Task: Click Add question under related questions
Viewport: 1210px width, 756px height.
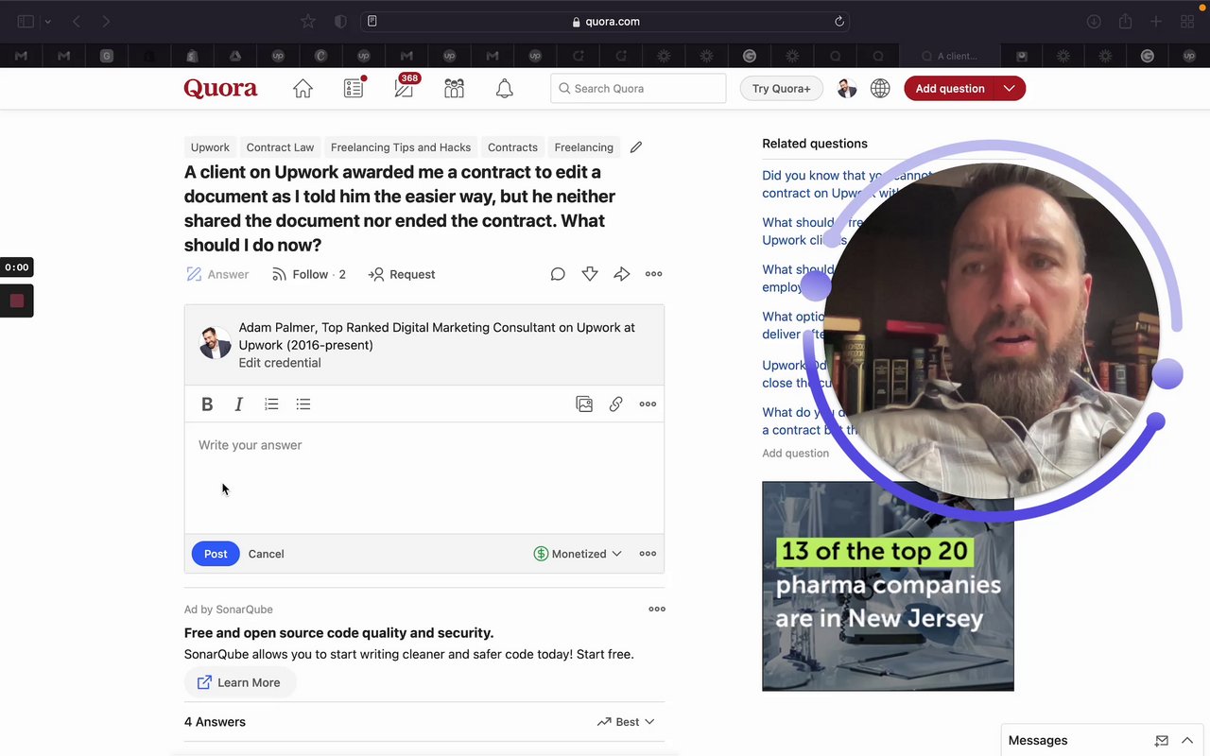Action: pos(795,454)
